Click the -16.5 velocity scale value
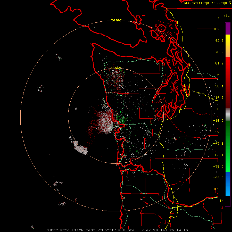The width and height of the screenshot is (232, 232). [218, 121]
